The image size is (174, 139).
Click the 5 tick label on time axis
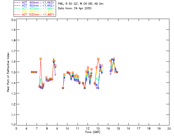point(16,128)
